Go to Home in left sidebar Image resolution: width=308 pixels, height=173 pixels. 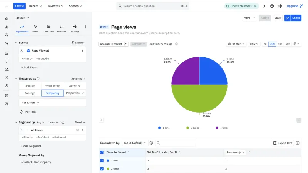point(7,18)
